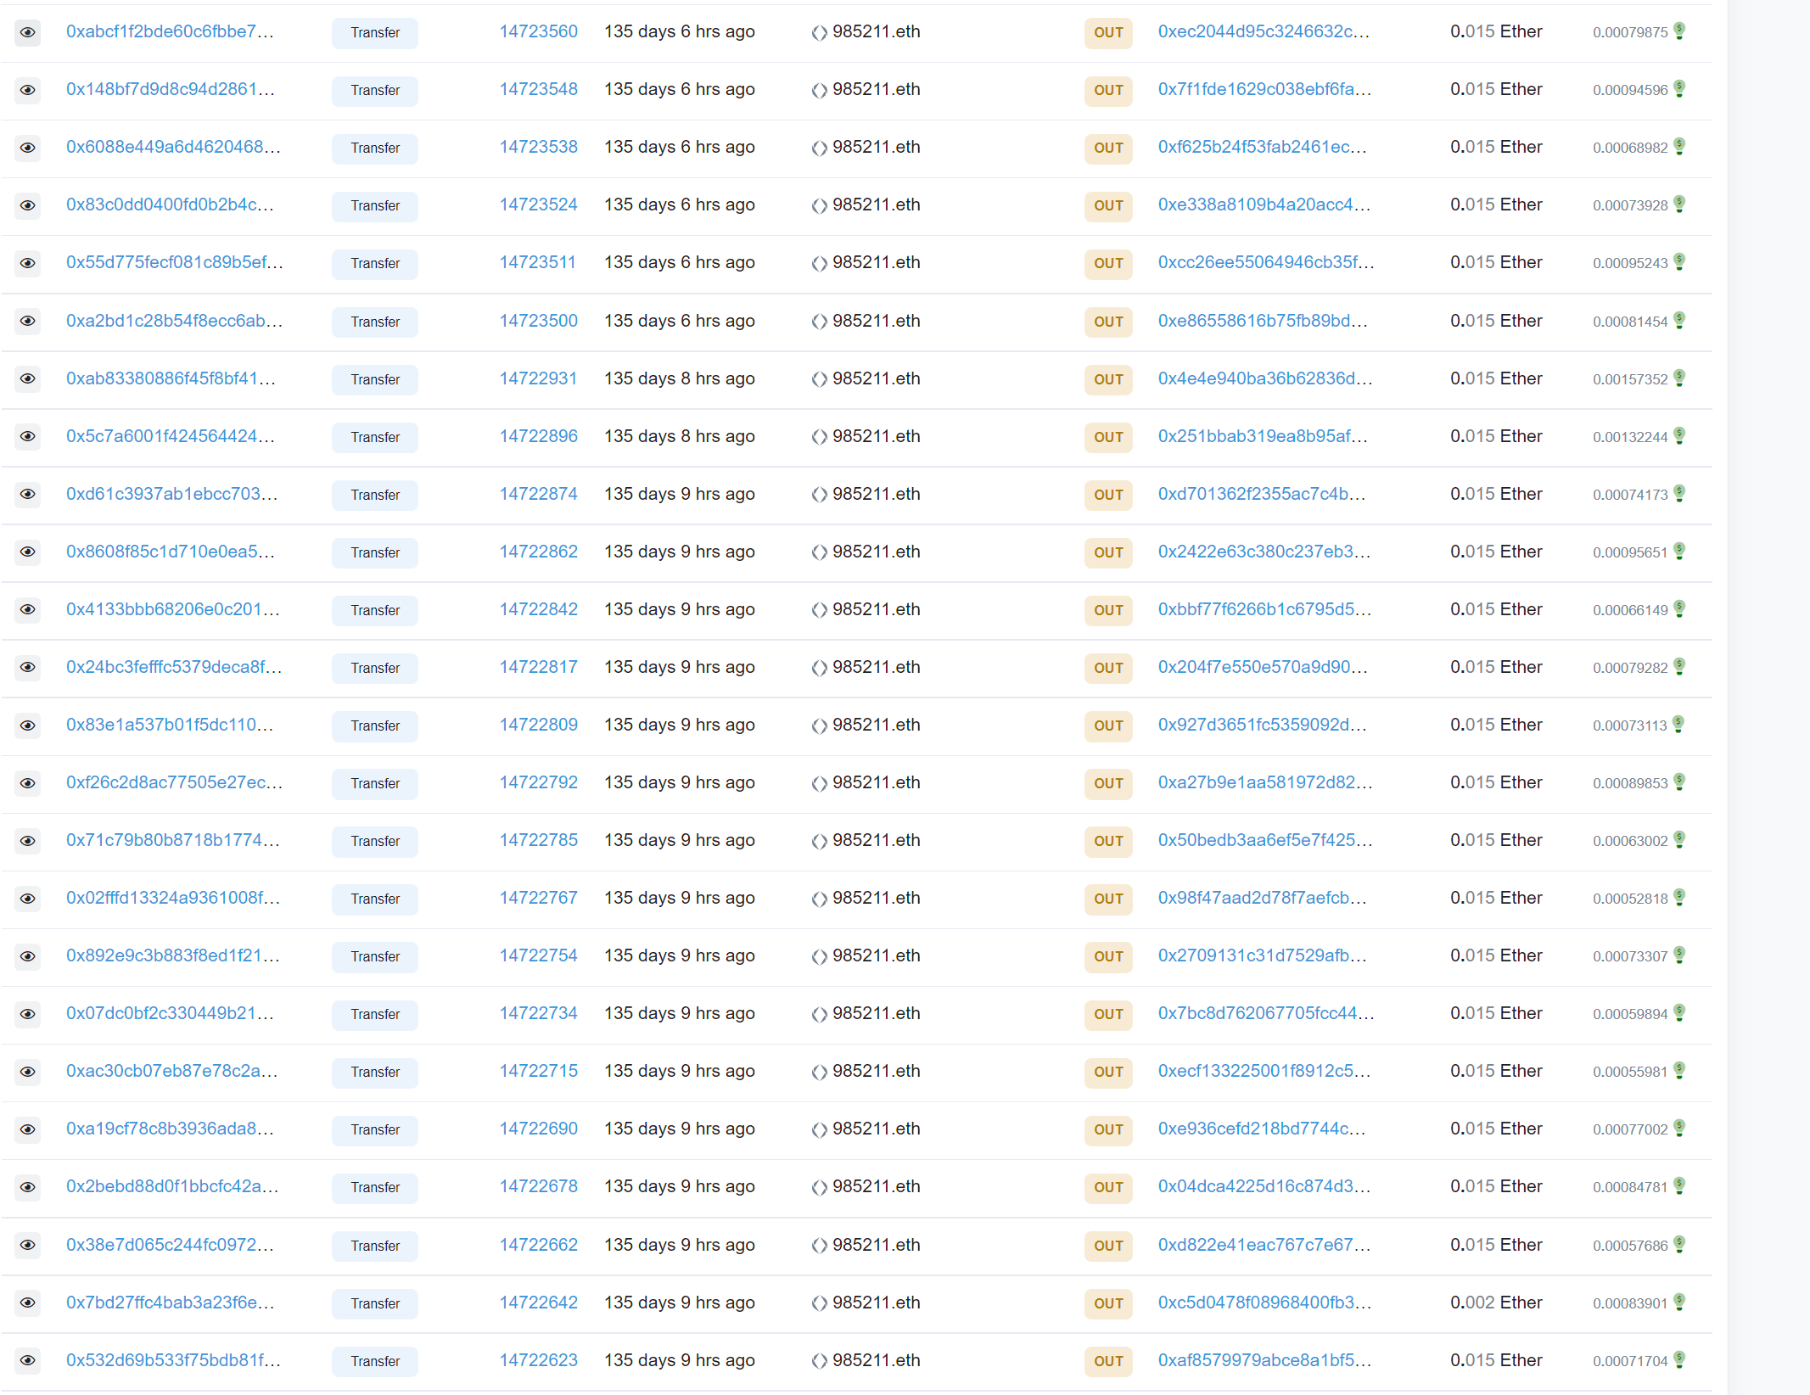Click the OUT badge on the first row
Screen dimensions: 1810x1395
point(1107,33)
